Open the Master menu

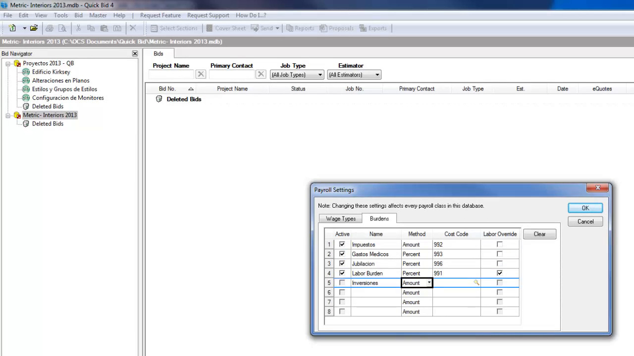click(x=98, y=15)
